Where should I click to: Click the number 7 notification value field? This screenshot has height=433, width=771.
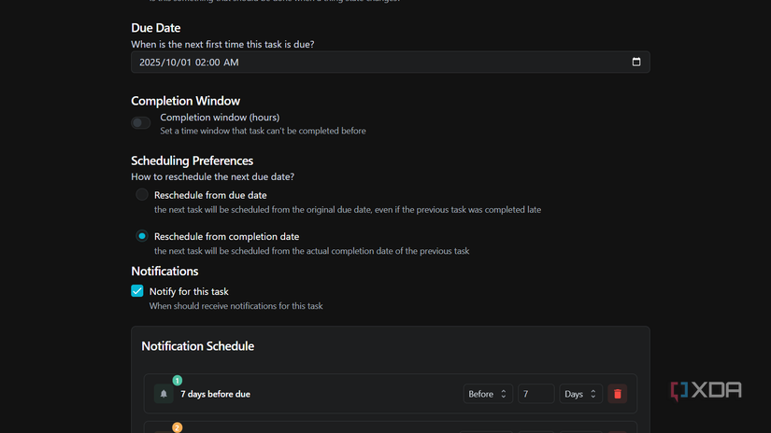[535, 394]
